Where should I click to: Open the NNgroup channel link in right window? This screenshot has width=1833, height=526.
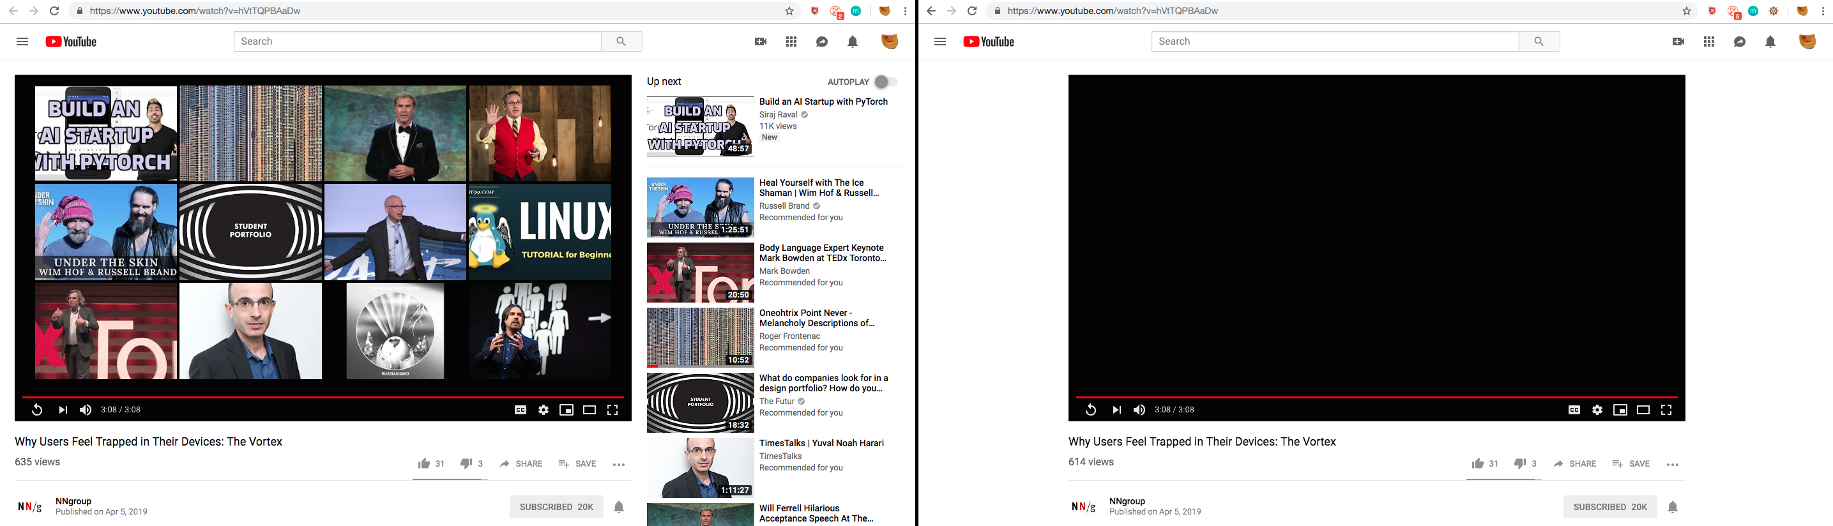1127,501
